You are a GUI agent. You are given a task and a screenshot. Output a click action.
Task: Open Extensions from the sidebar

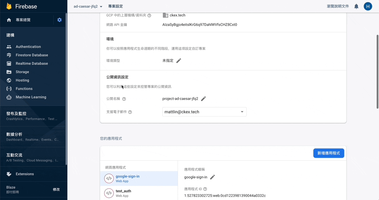pyautogui.click(x=25, y=174)
